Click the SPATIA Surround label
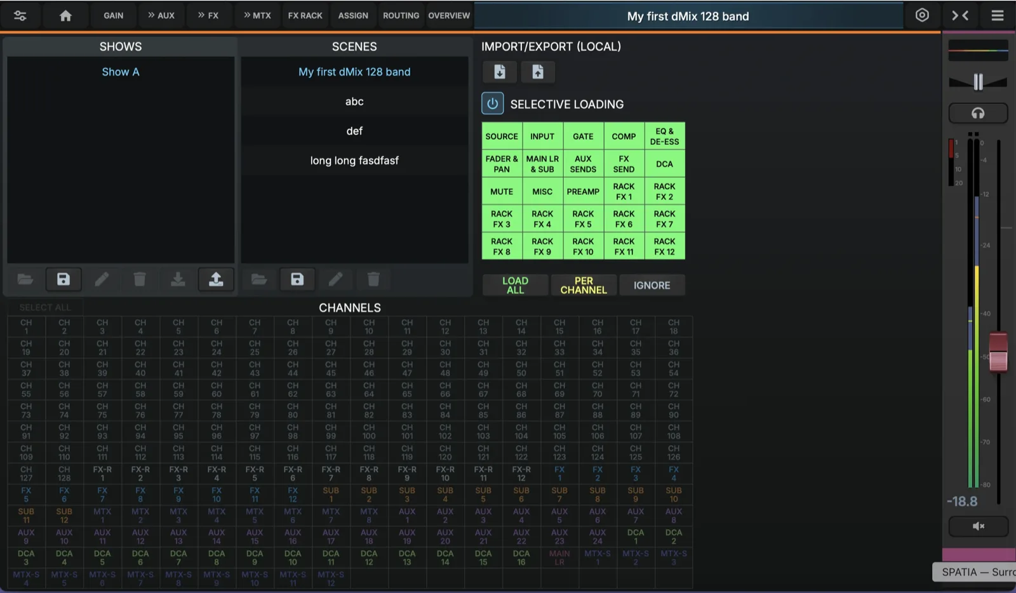 [976, 572]
